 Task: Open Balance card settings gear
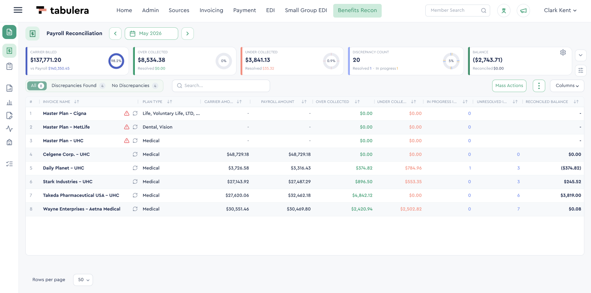tap(563, 52)
